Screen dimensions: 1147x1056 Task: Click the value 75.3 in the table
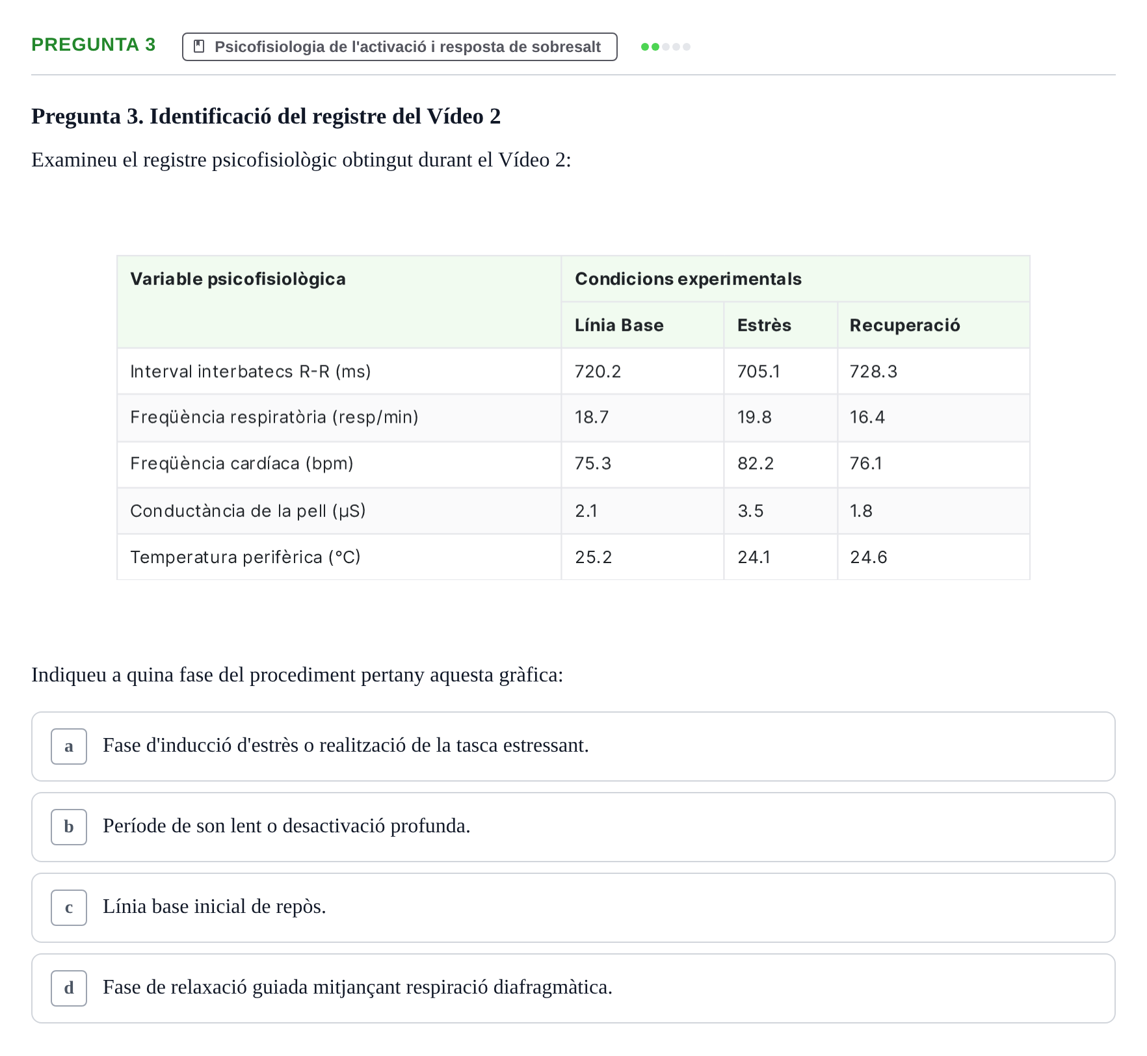click(593, 463)
